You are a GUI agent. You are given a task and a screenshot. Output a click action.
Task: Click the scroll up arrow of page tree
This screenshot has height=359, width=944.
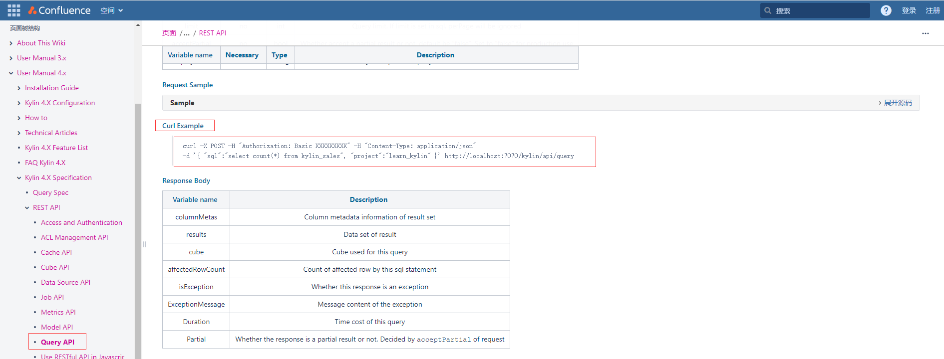point(138,25)
